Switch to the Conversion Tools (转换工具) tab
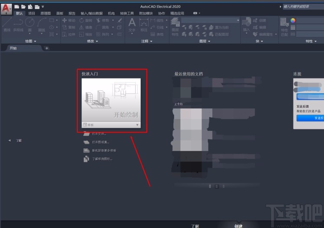The height and width of the screenshot is (228, 324). [x=127, y=13]
